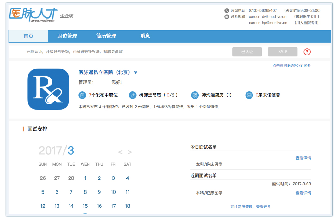The width and height of the screenshot is (334, 222).
Task: Click career-hp@medlive.cn email address
Action: (x=268, y=23)
